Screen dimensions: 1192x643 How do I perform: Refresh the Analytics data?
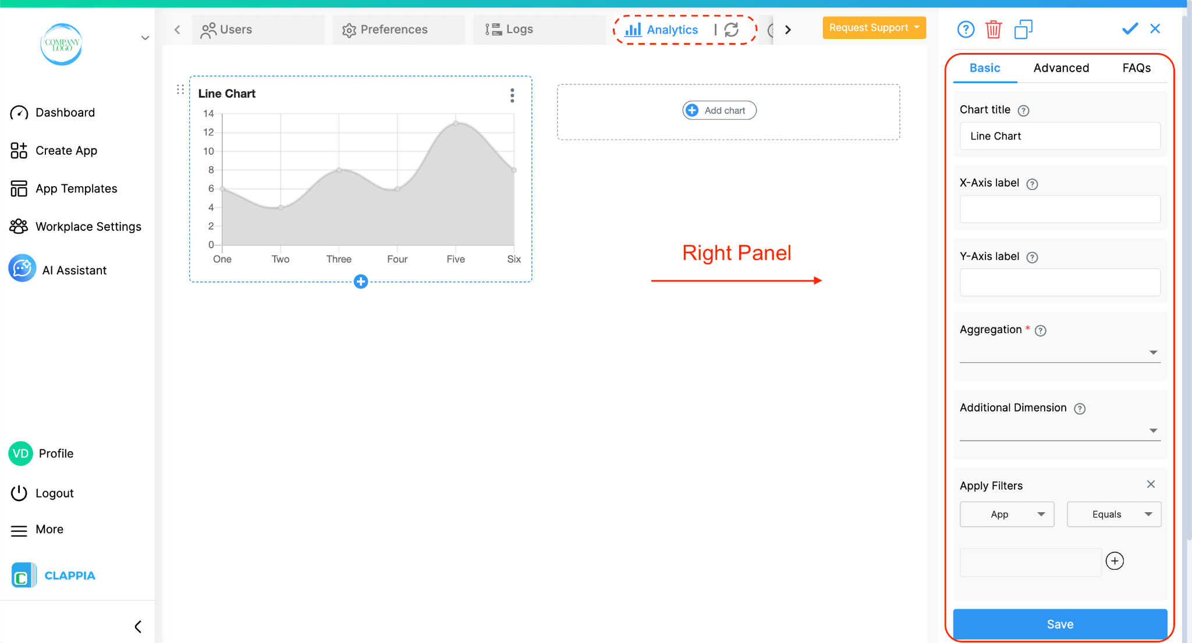pyautogui.click(x=731, y=30)
